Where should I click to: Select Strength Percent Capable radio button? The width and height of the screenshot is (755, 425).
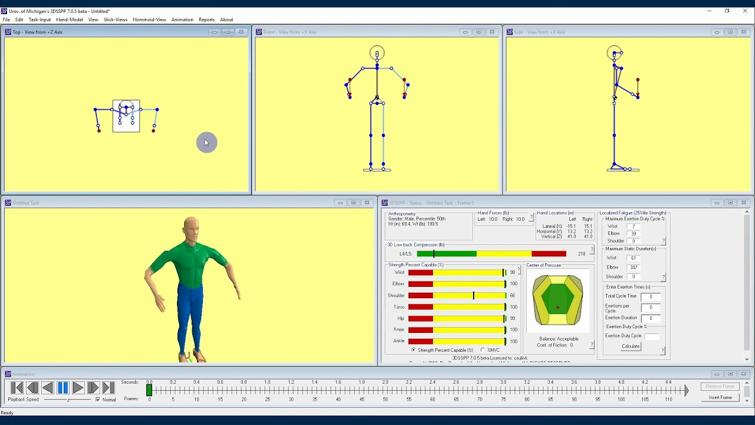(413, 350)
